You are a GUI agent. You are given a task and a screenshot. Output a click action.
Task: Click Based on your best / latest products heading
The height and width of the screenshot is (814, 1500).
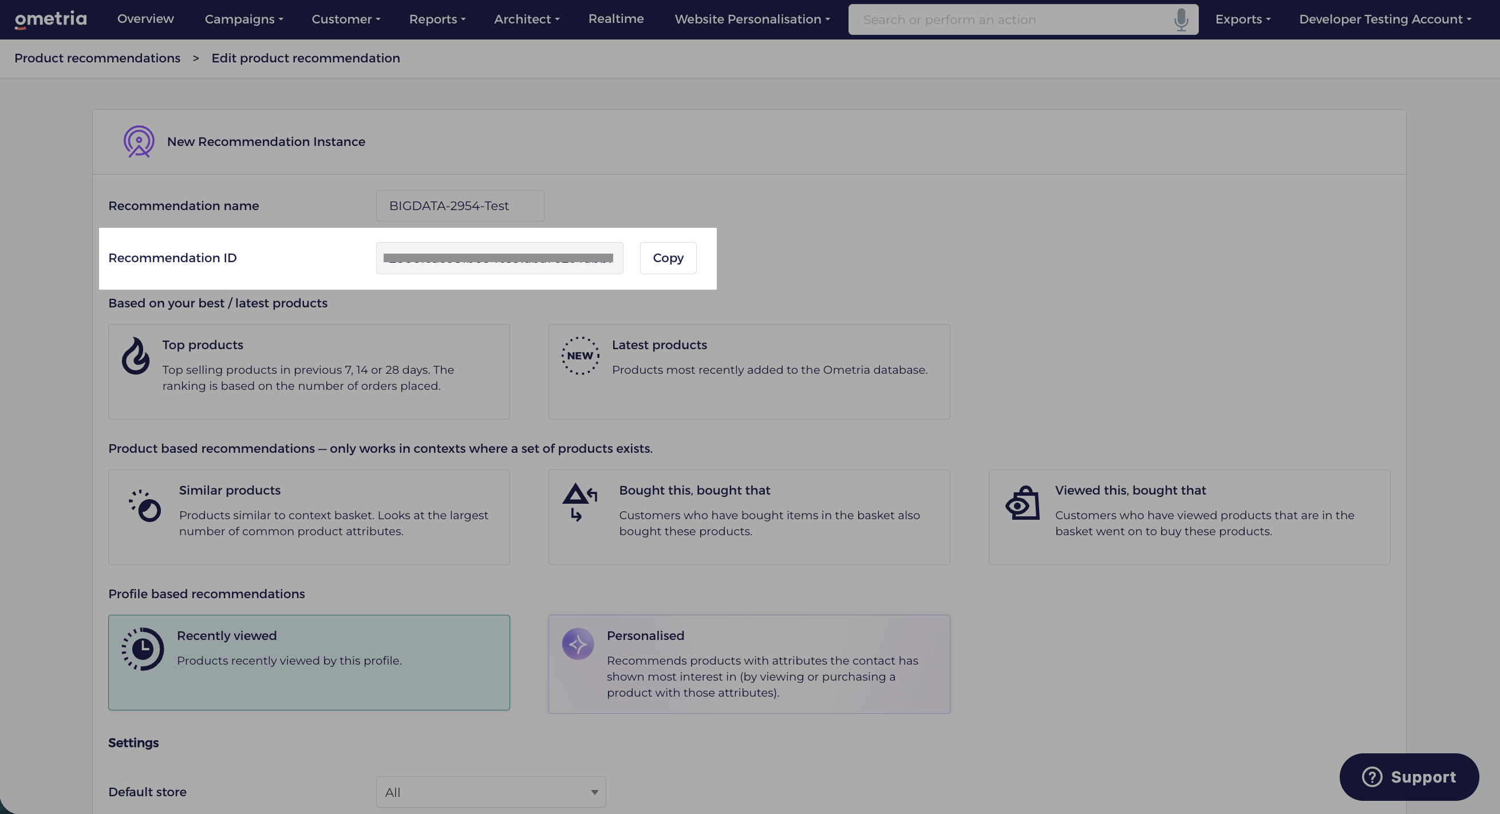(x=218, y=303)
